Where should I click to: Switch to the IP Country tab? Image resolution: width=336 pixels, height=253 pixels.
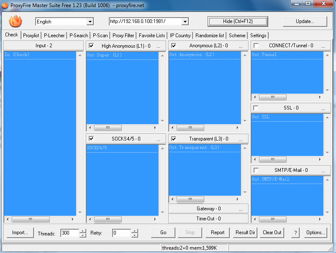180,36
